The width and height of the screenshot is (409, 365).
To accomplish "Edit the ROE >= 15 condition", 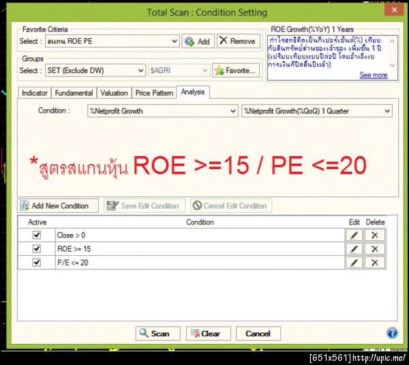I will click(x=354, y=249).
